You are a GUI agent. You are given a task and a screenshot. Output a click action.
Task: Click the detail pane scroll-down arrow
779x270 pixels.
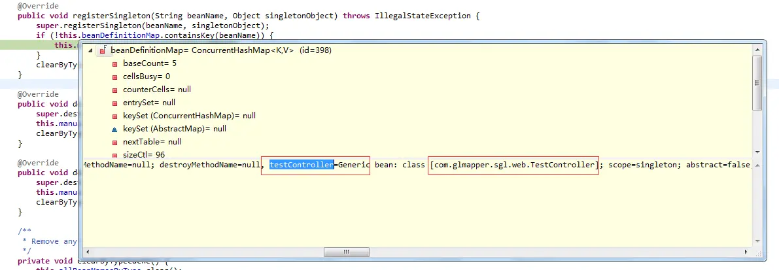[757, 242]
